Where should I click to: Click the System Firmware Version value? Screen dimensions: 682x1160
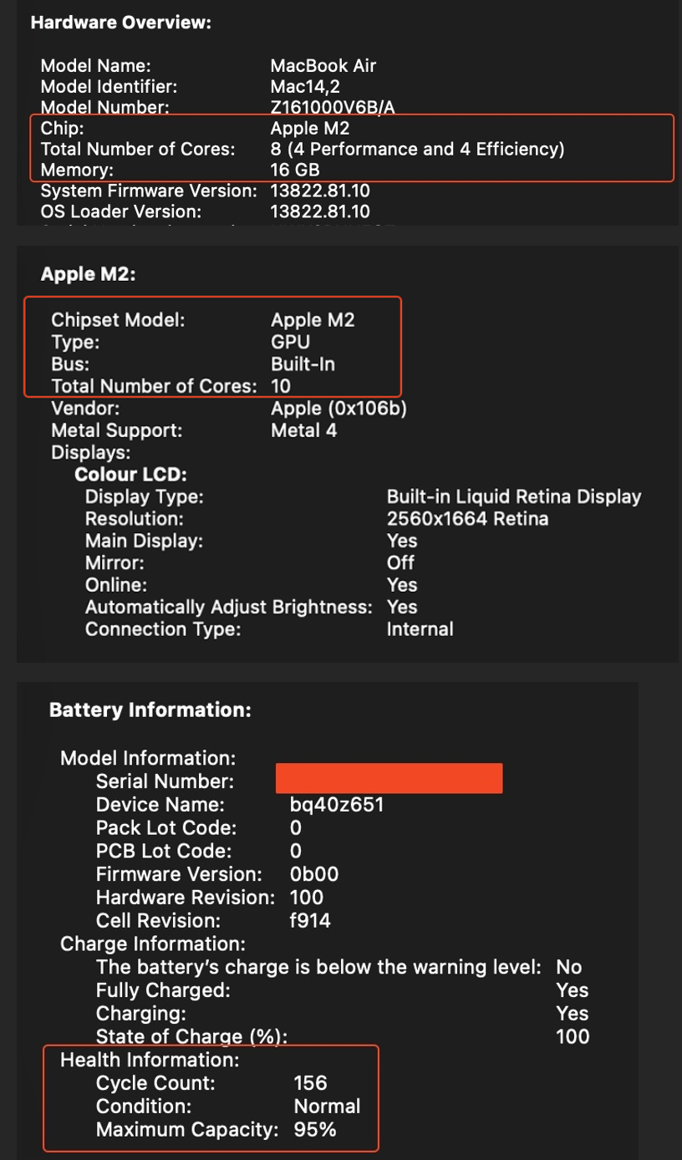click(x=320, y=191)
